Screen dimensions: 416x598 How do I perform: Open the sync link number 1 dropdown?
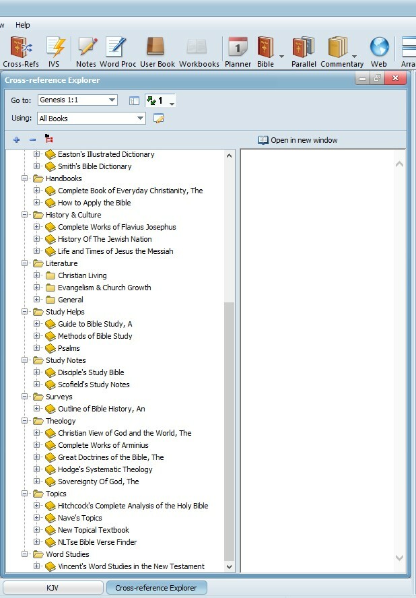tap(172, 104)
